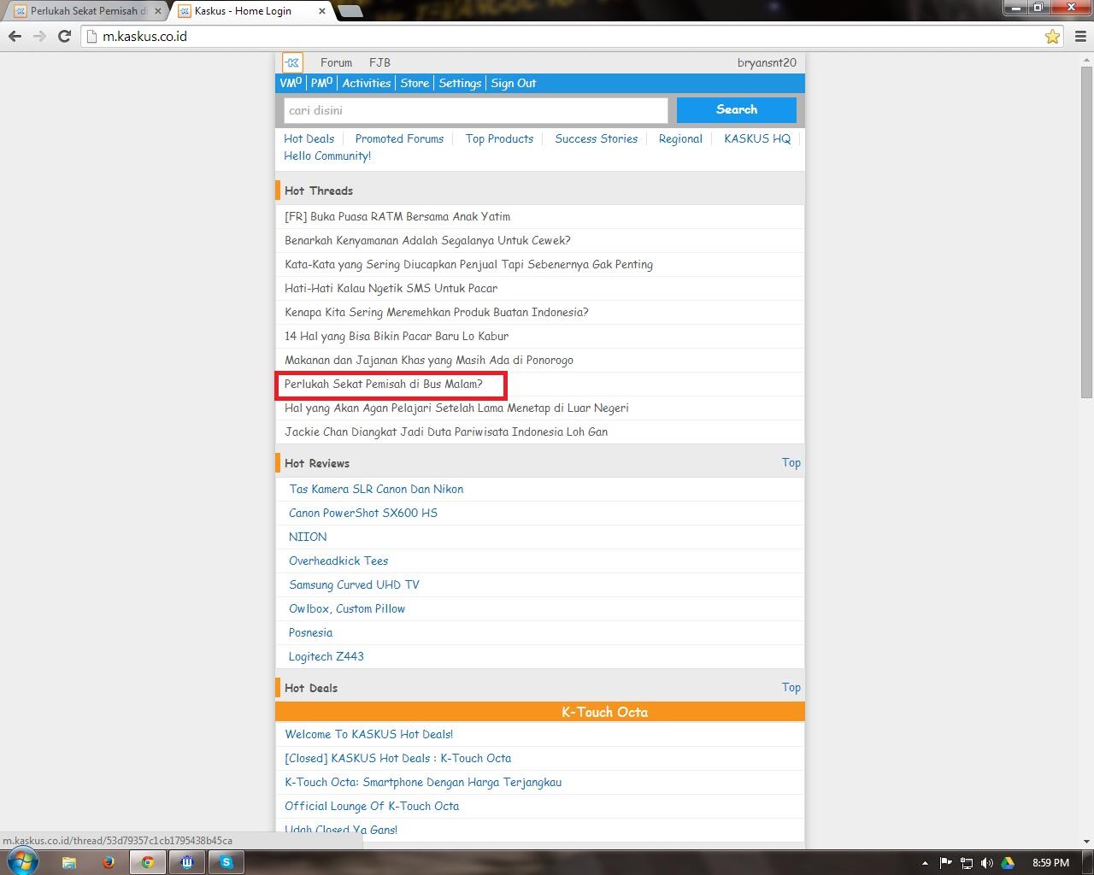Open Settings in blue bar
Viewport: 1094px width, 875px height.
pyautogui.click(x=460, y=83)
